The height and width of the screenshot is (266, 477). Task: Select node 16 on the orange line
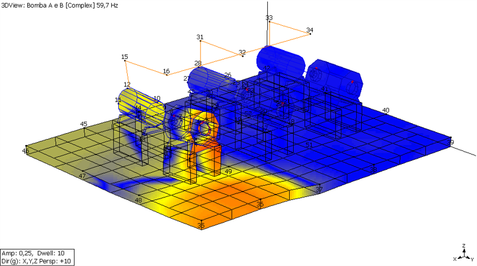coord(167,74)
